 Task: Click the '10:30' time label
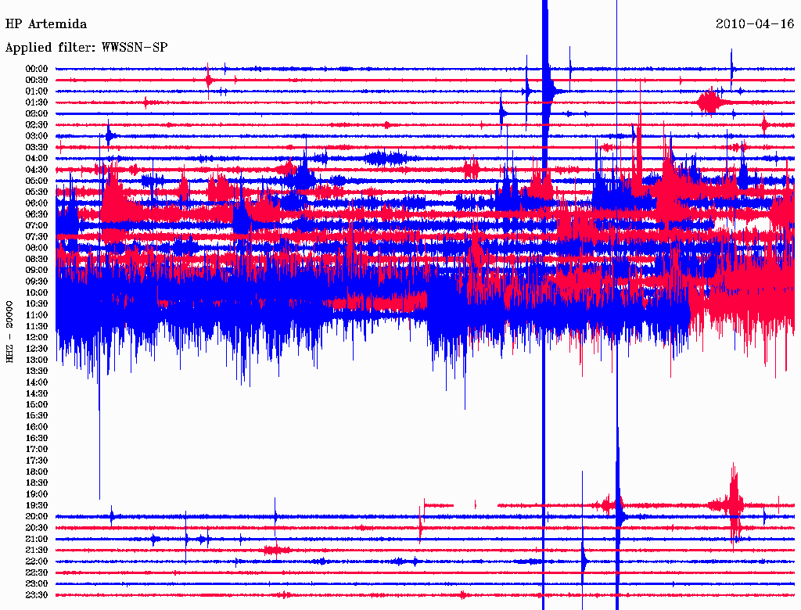[37, 304]
